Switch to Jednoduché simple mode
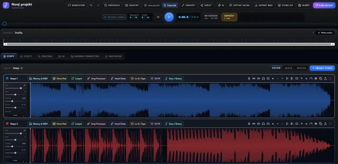This screenshot has height=164, width=338. click(152, 5)
